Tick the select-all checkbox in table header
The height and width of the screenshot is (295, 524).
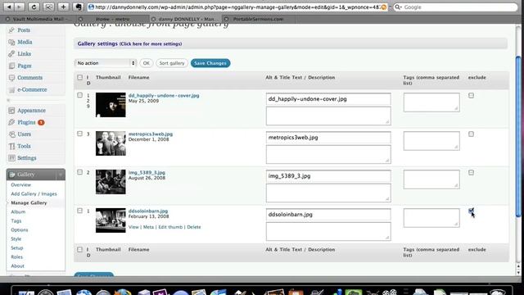(79, 77)
